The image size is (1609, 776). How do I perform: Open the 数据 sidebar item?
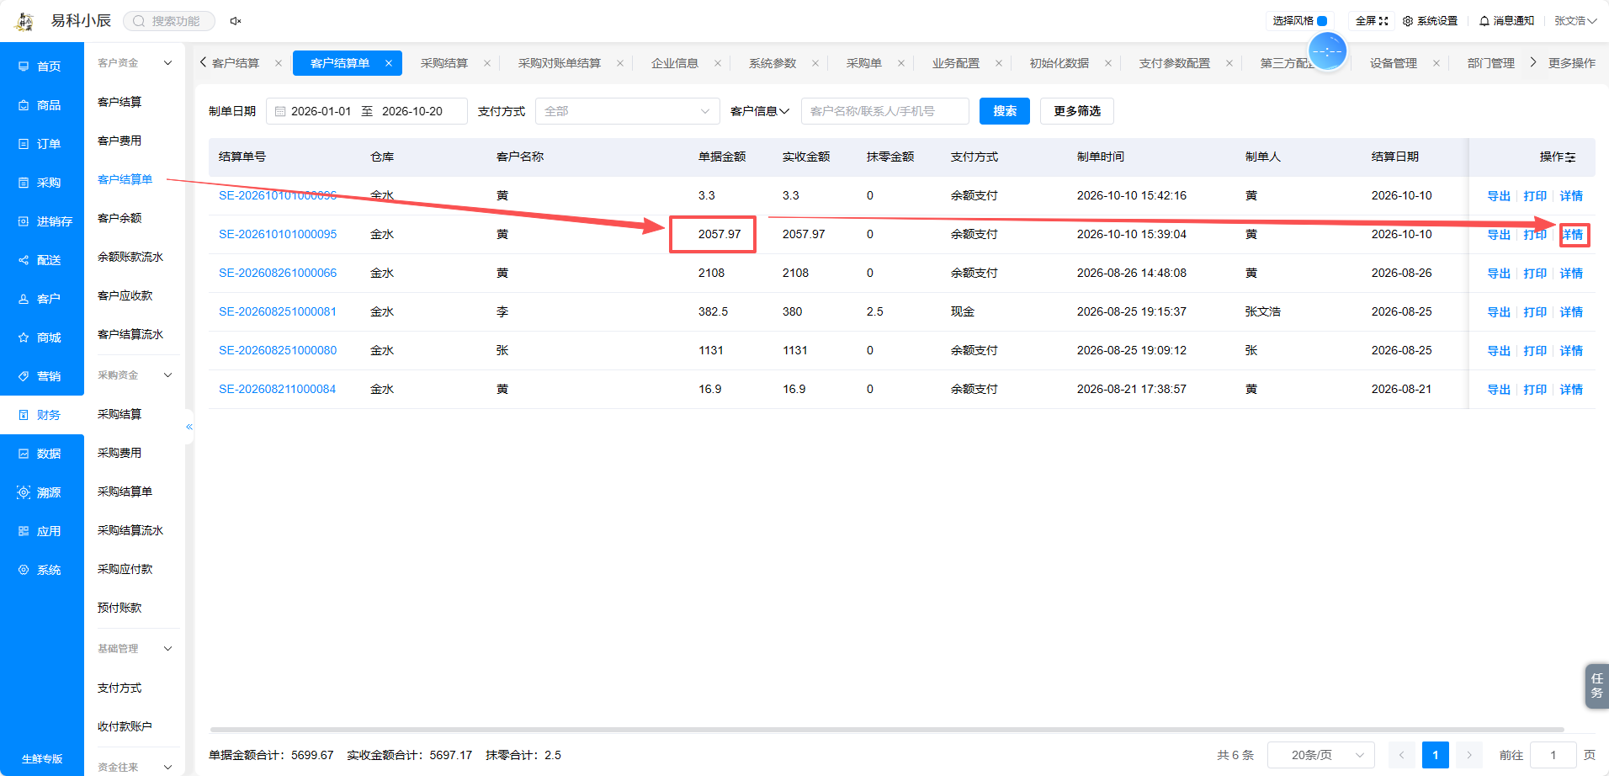point(41,454)
